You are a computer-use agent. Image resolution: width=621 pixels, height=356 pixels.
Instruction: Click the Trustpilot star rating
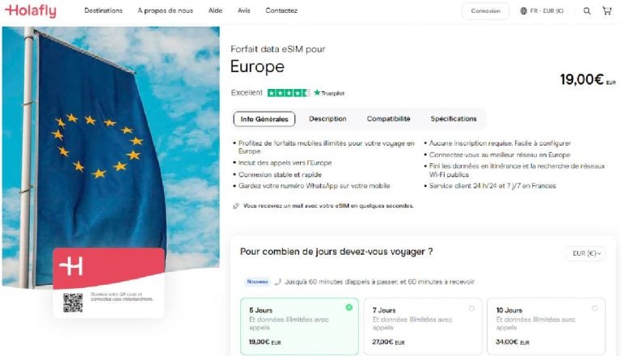(x=288, y=93)
